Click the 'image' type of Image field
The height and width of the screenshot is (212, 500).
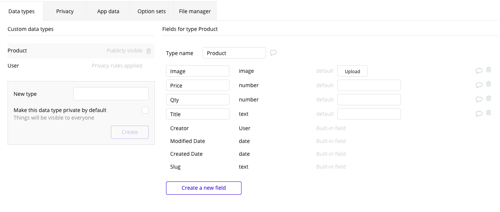click(x=246, y=71)
